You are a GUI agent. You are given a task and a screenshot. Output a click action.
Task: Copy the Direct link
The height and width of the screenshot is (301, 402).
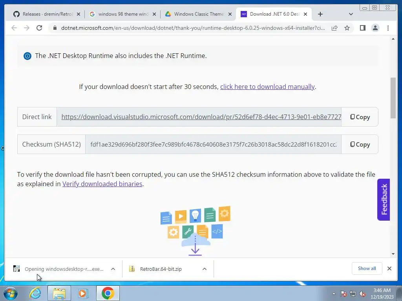coord(360,117)
